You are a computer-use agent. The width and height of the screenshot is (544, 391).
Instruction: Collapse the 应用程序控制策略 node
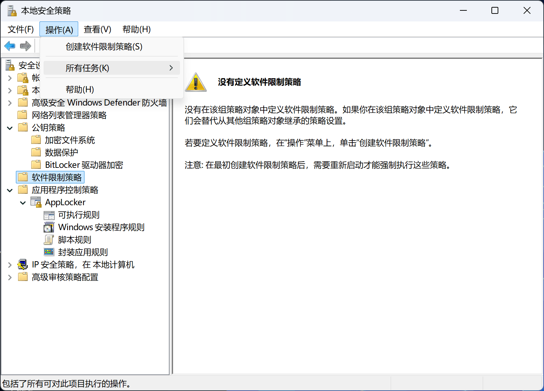[10, 190]
